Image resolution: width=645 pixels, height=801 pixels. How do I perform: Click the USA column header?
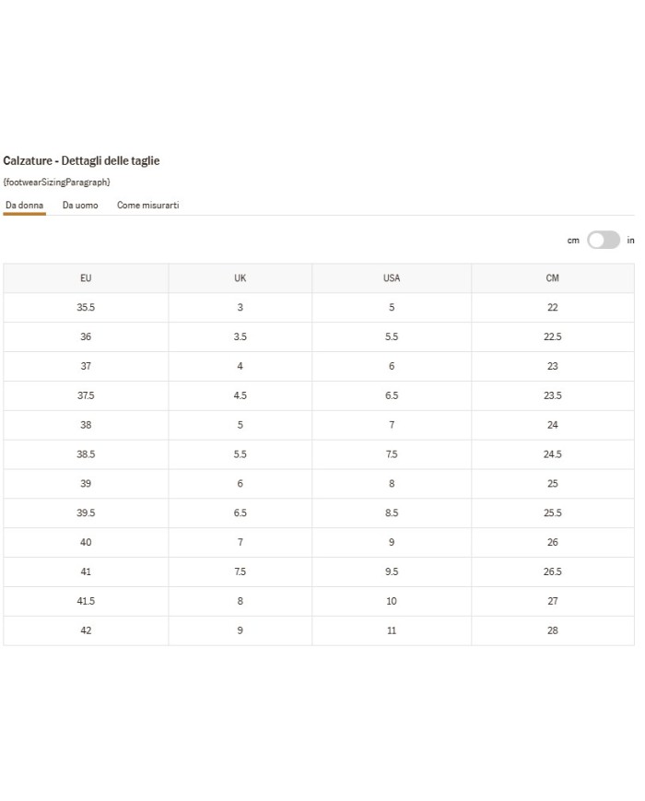[392, 278]
